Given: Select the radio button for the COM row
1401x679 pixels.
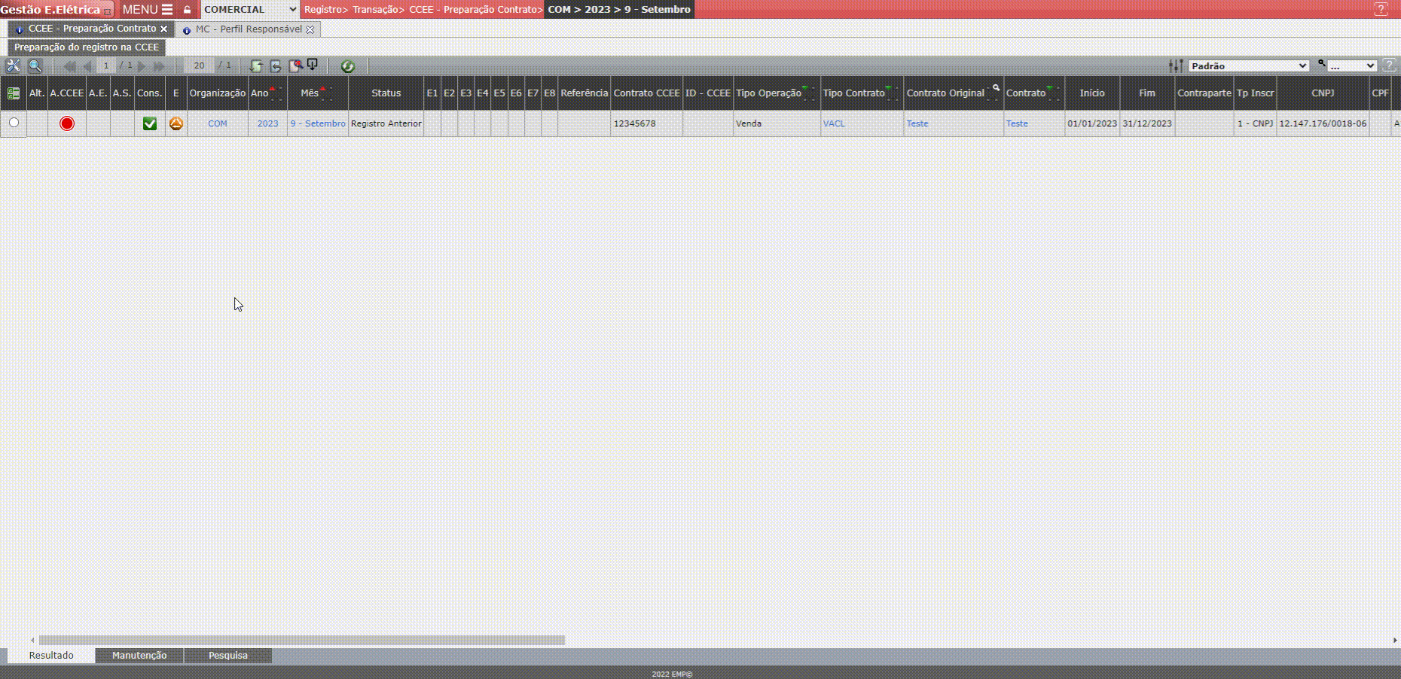Looking at the screenshot, I should pos(14,123).
